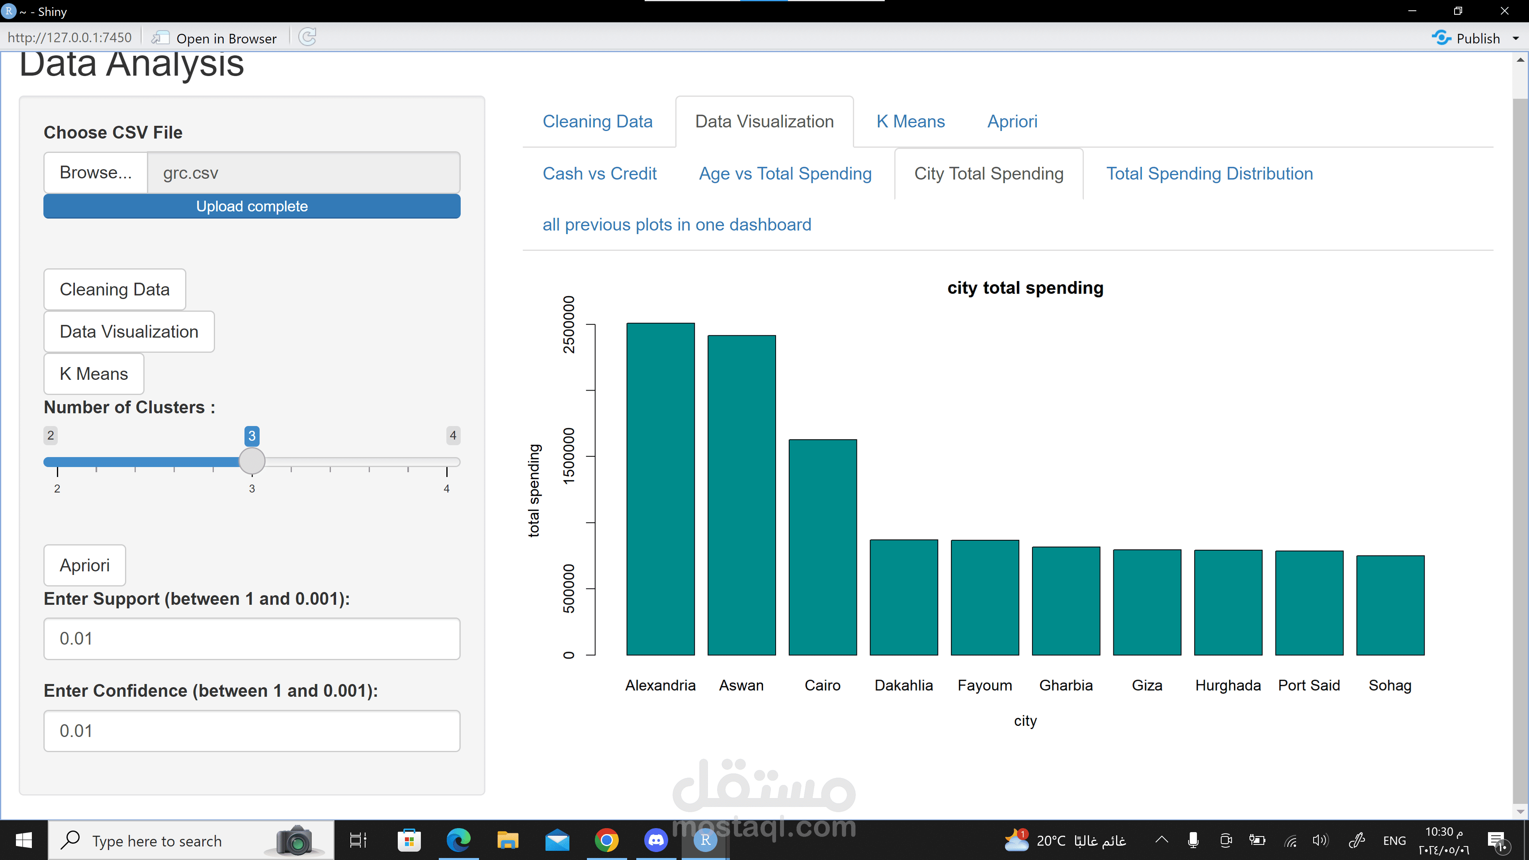Switch to the K Means tab
1529x860 pixels.
click(x=910, y=122)
